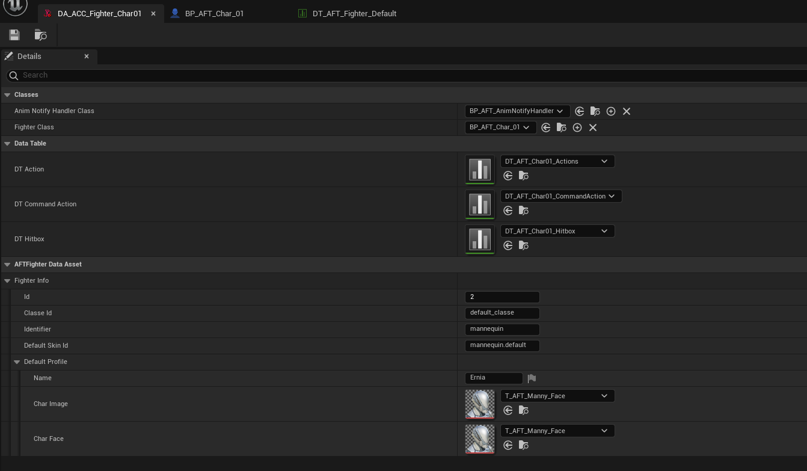This screenshot has height=471, width=807.
Task: Collapse the Default Profile section
Action: (x=17, y=362)
